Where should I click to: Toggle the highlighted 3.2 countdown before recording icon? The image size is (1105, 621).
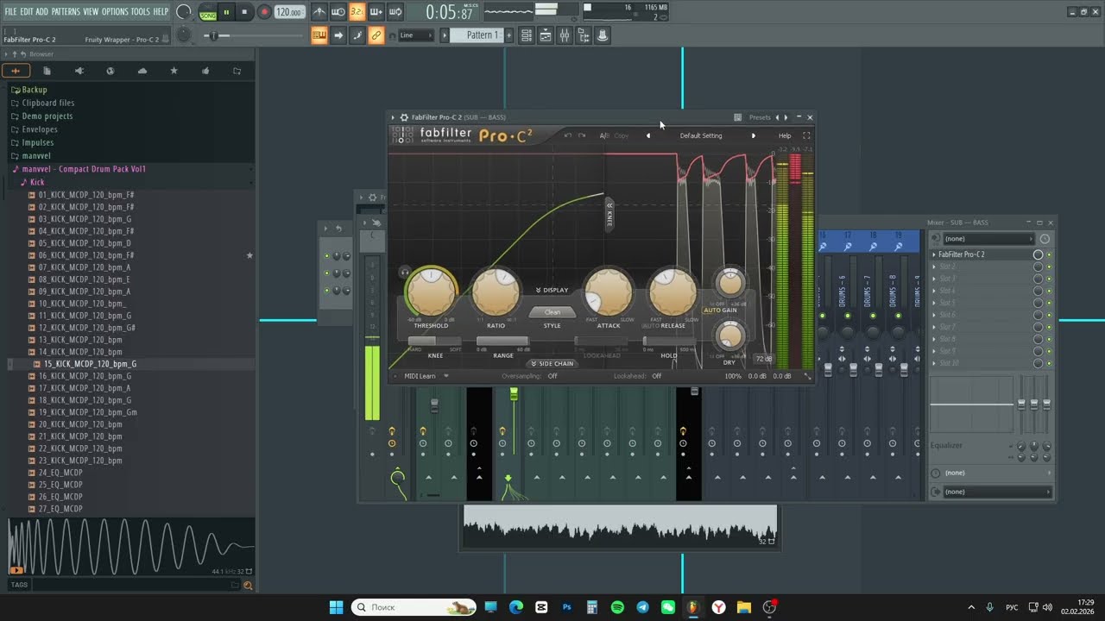(357, 12)
